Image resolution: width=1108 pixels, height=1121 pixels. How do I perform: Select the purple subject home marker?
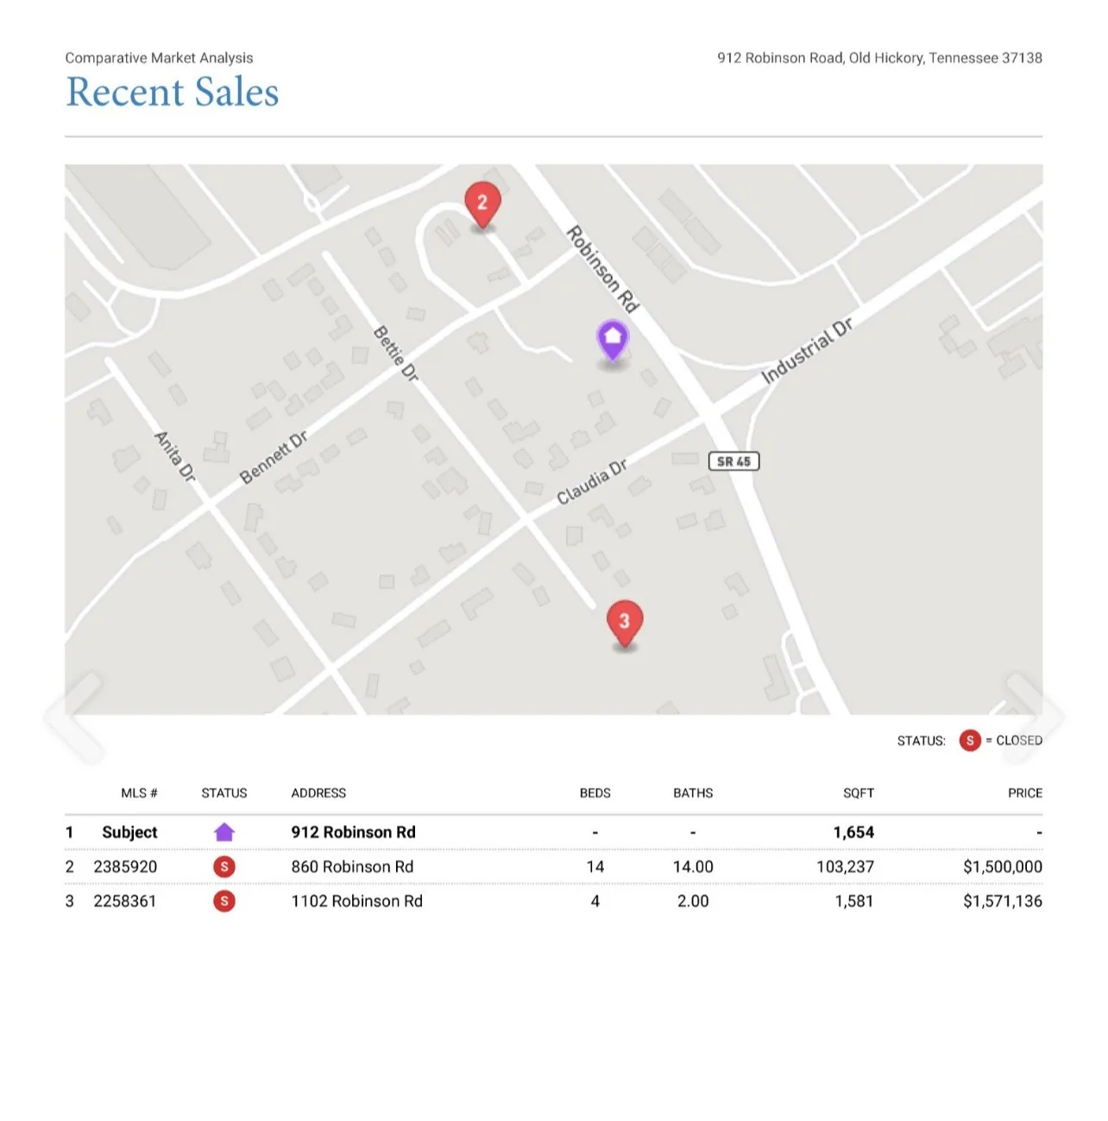tap(612, 340)
